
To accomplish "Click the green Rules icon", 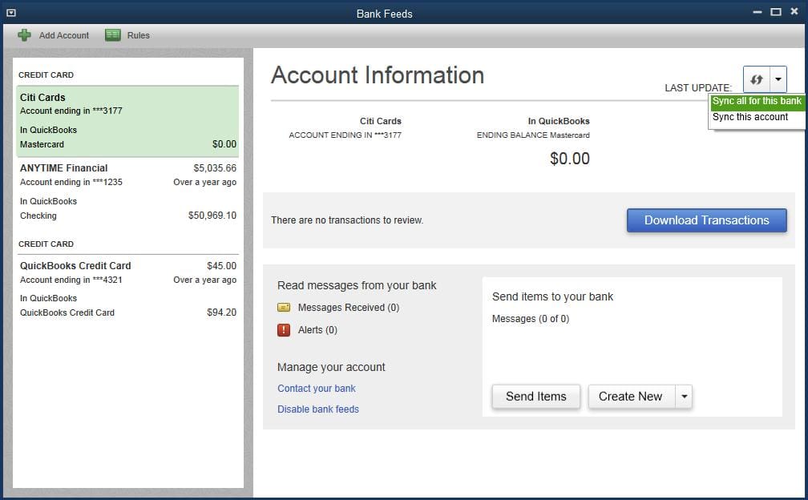I will 113,35.
